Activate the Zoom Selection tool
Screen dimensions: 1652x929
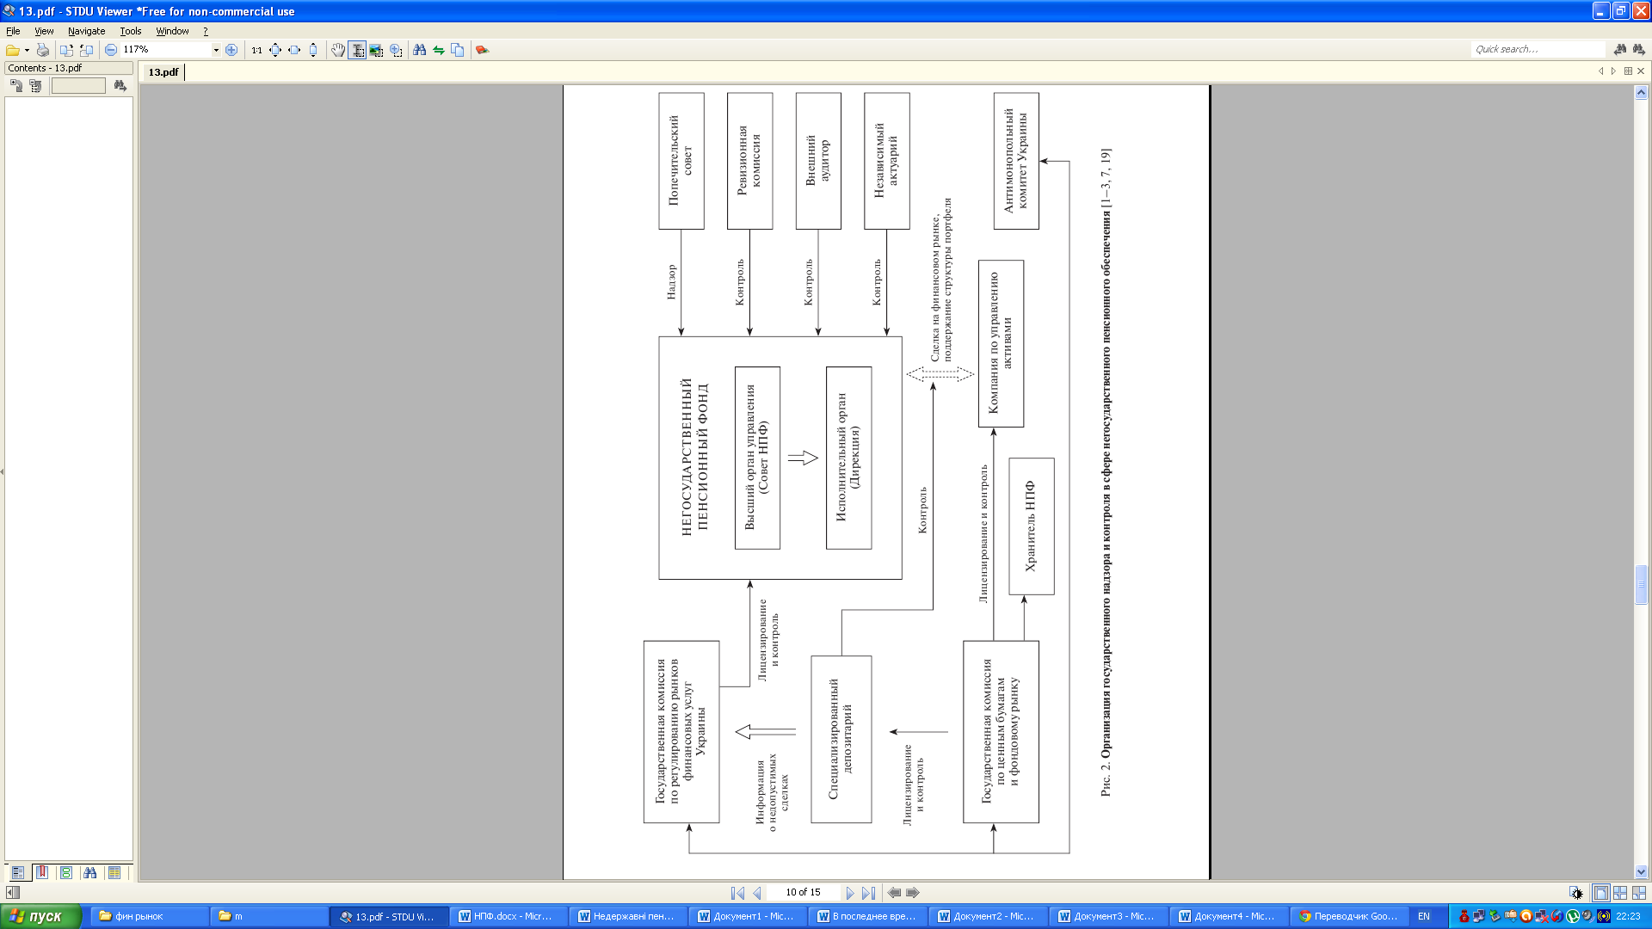[396, 50]
